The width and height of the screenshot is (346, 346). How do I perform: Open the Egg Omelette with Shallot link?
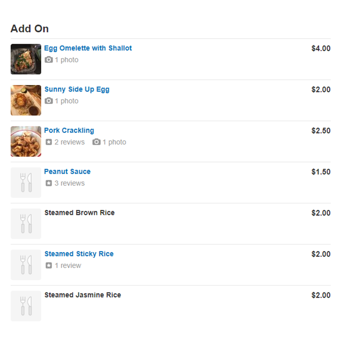pos(88,48)
